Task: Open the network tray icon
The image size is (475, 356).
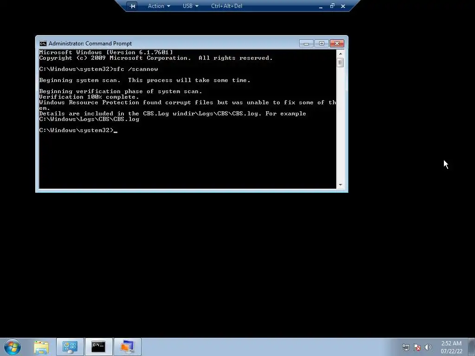Action: pyautogui.click(x=405, y=347)
